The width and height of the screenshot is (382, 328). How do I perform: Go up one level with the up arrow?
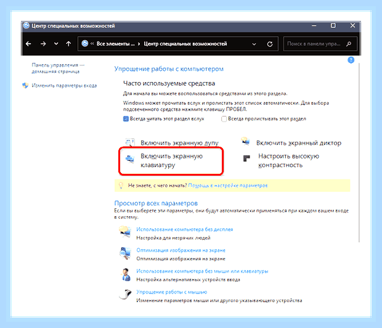[68, 44]
